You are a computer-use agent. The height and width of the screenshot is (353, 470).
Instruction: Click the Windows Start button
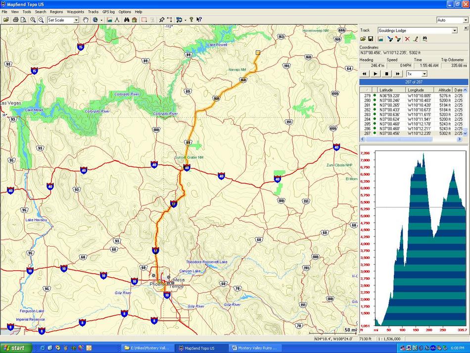click(16, 348)
